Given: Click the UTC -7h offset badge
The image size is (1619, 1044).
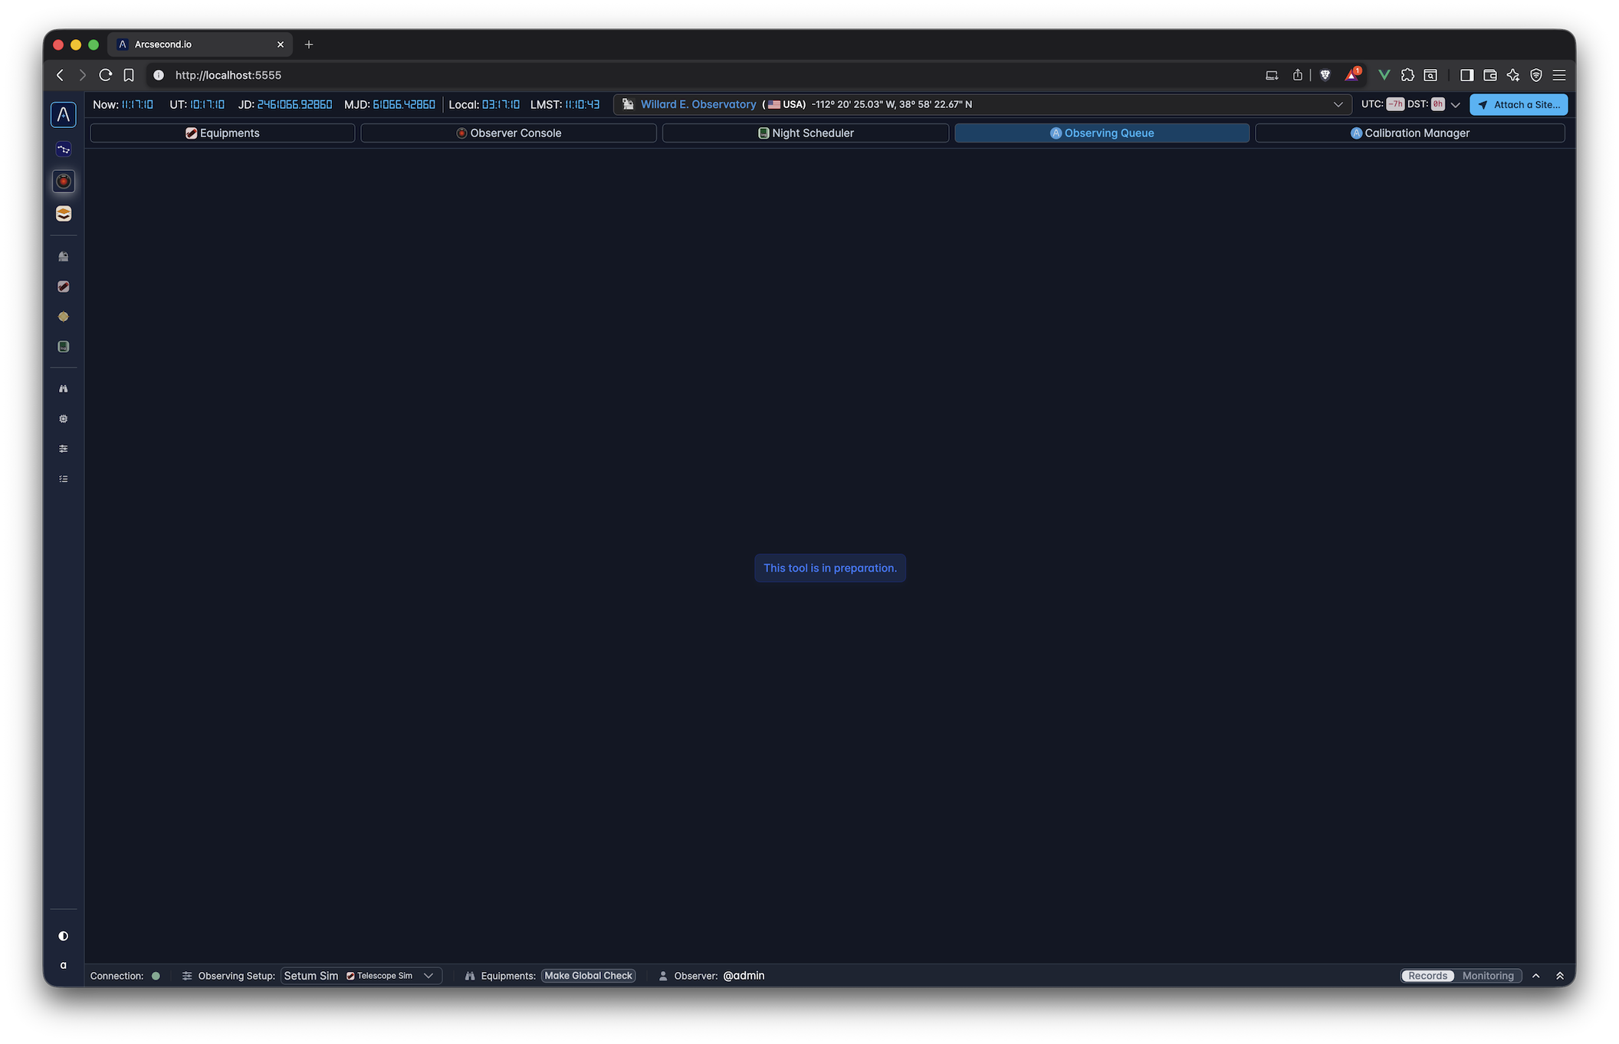Looking at the screenshot, I should 1395,104.
